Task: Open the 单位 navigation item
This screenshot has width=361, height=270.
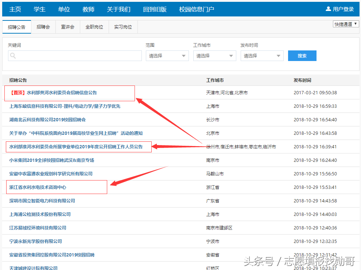Action: pyautogui.click(x=64, y=9)
